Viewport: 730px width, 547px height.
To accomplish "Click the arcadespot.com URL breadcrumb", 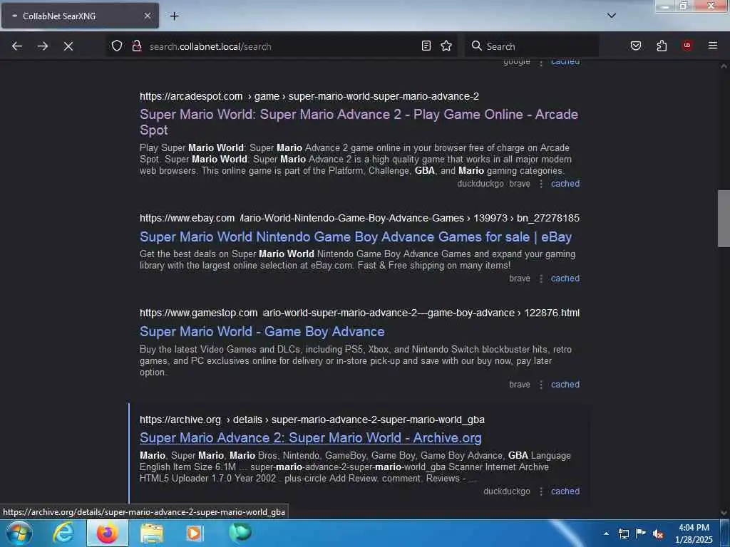I will [309, 96].
